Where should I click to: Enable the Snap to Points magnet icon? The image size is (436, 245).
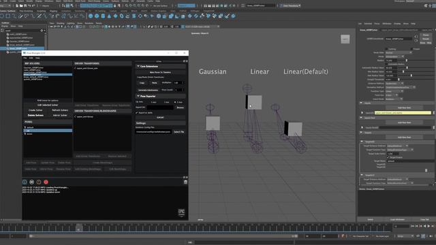point(135,5)
